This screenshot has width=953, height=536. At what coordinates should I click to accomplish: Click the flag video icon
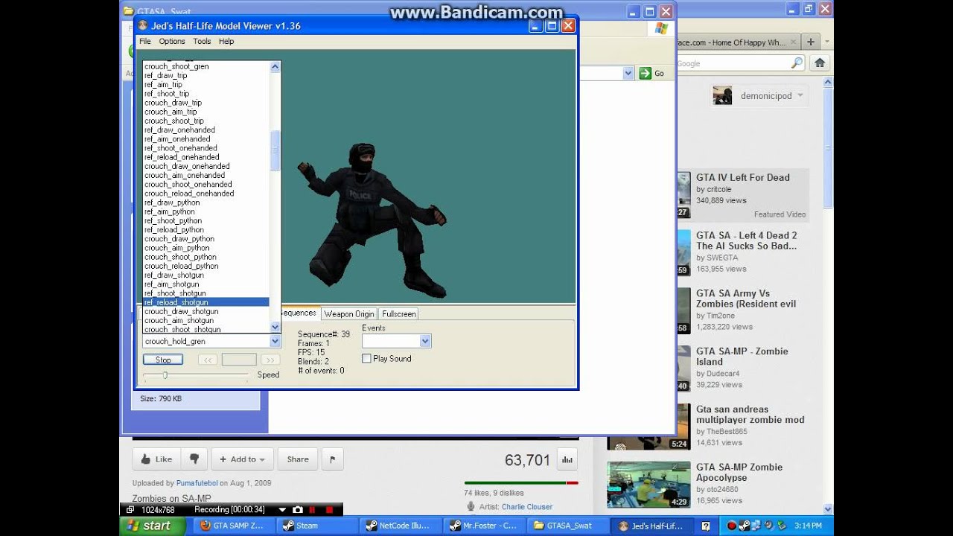coord(332,459)
